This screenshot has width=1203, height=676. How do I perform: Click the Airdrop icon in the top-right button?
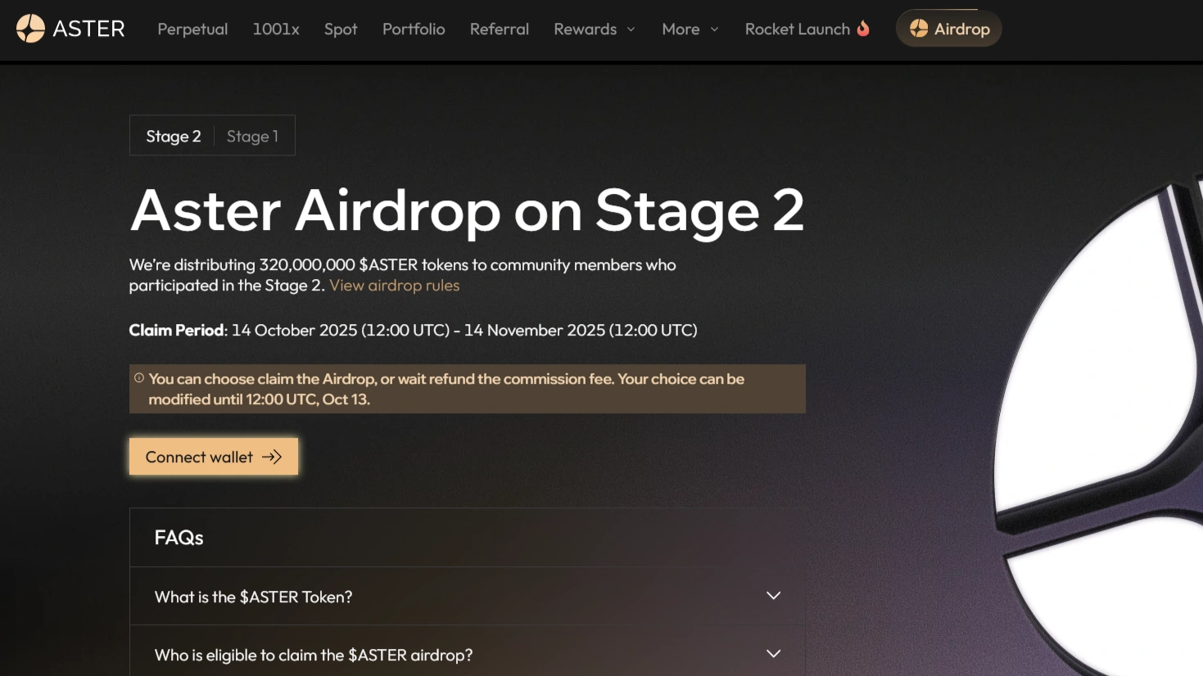[916, 28]
